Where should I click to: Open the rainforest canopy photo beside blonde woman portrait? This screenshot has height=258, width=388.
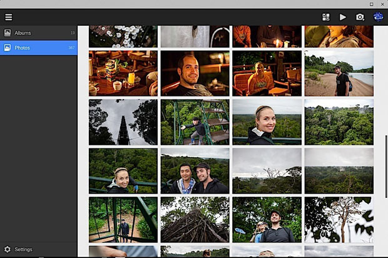(x=339, y=122)
